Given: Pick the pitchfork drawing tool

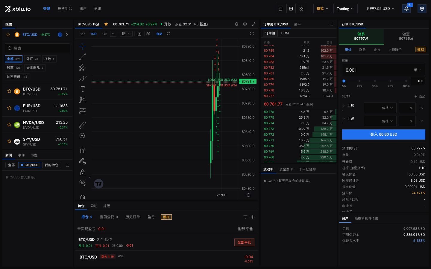Looking at the screenshot, I should [x=83, y=68].
